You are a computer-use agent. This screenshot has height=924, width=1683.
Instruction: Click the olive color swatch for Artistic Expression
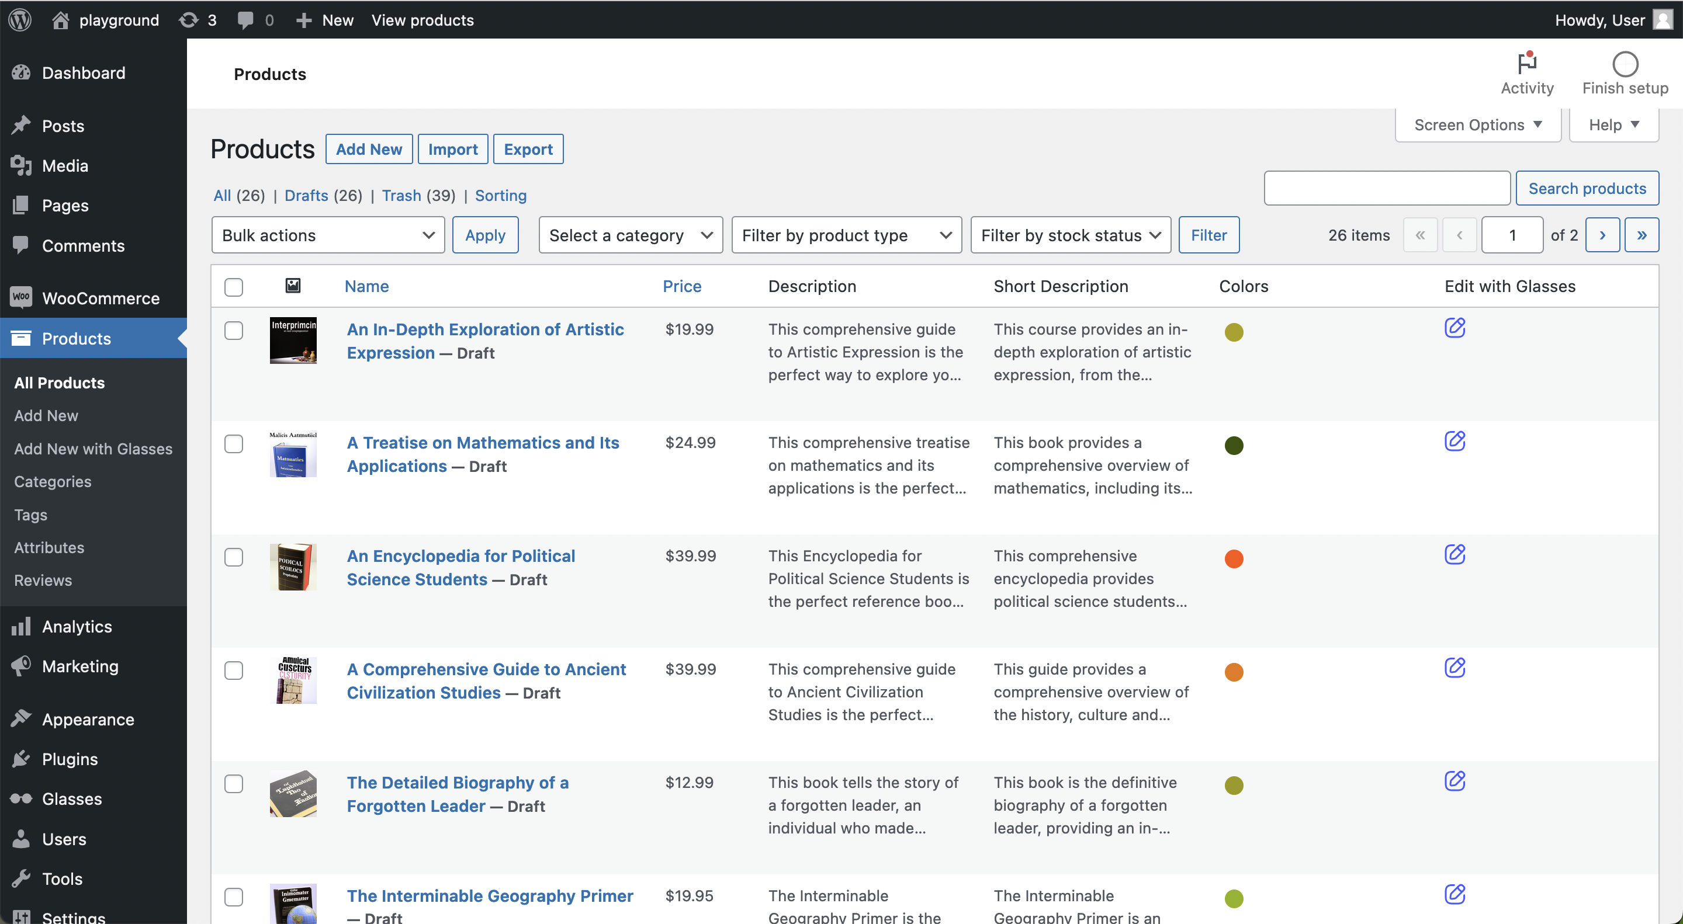[x=1234, y=332]
